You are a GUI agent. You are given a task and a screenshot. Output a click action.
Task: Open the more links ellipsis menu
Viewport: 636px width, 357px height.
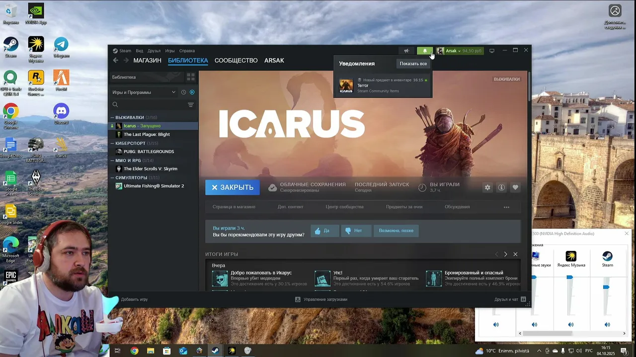[x=506, y=207]
